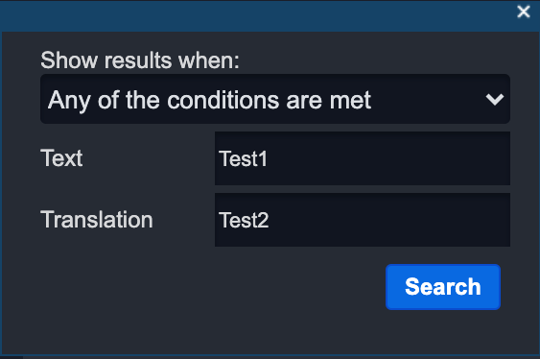Place cursor on the word Test1
Viewport: 540px width, 359px height.
(243, 158)
